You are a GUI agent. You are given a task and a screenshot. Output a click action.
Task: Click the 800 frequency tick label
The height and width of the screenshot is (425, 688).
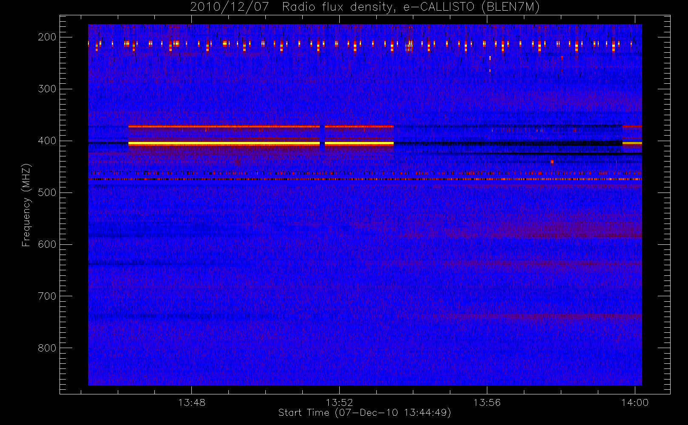click(x=47, y=348)
